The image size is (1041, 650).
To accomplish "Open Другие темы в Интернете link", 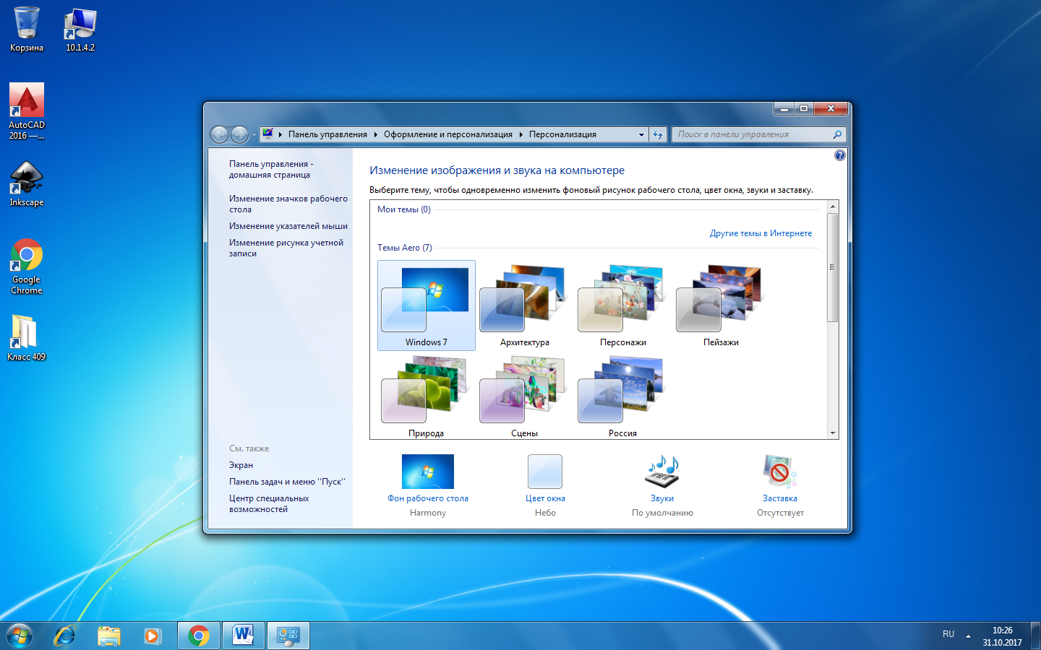I will coord(761,233).
